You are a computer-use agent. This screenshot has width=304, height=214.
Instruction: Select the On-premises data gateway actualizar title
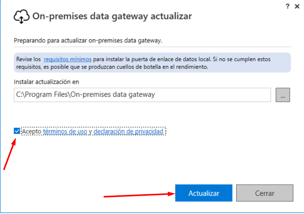(112, 16)
